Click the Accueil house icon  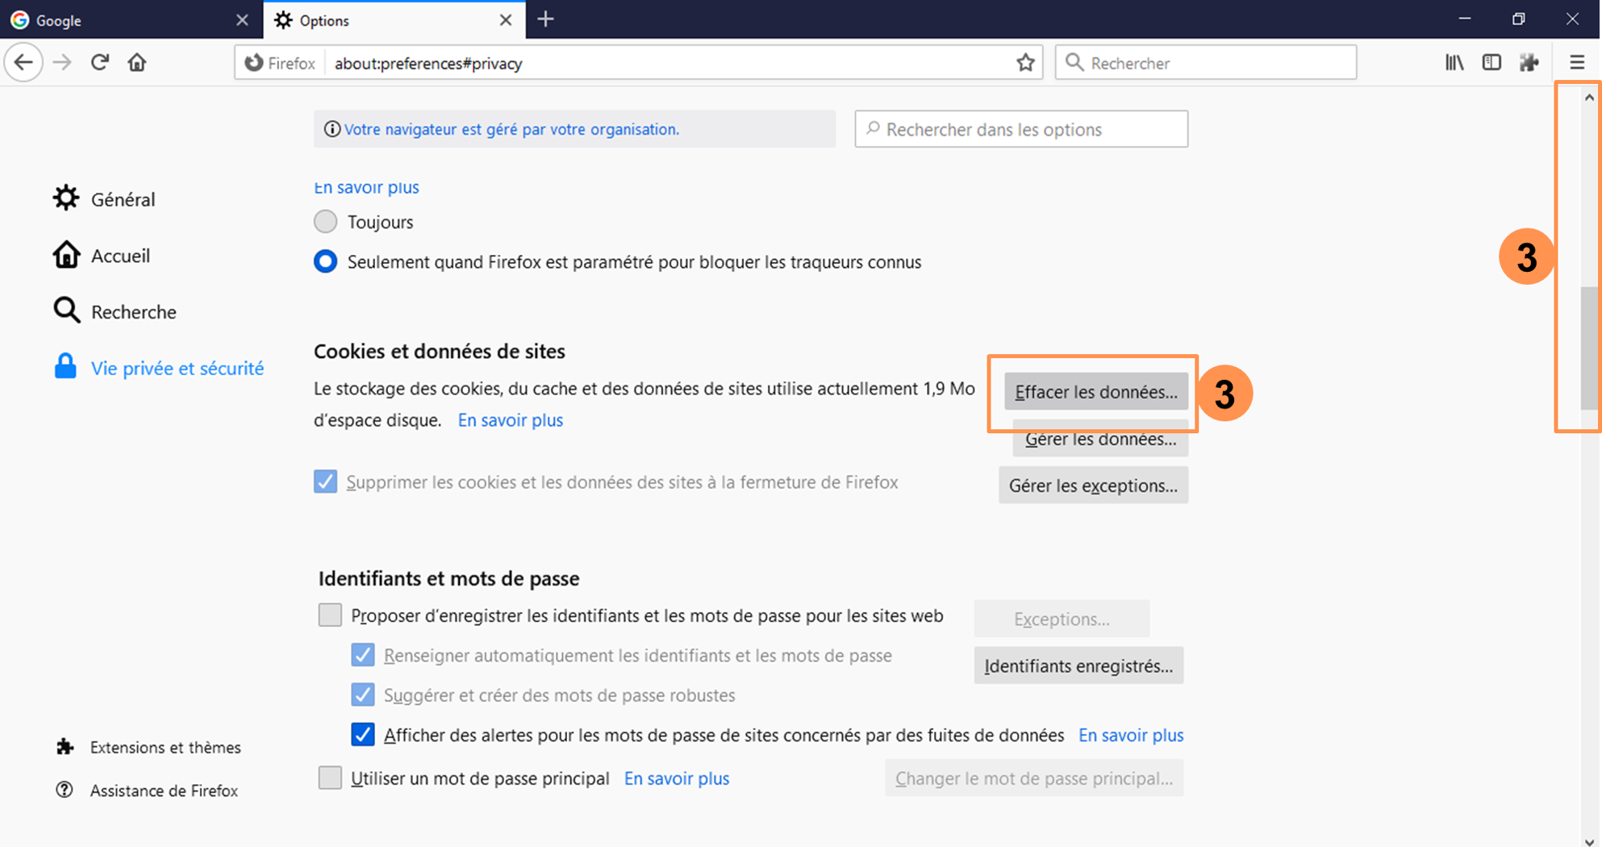pos(66,255)
